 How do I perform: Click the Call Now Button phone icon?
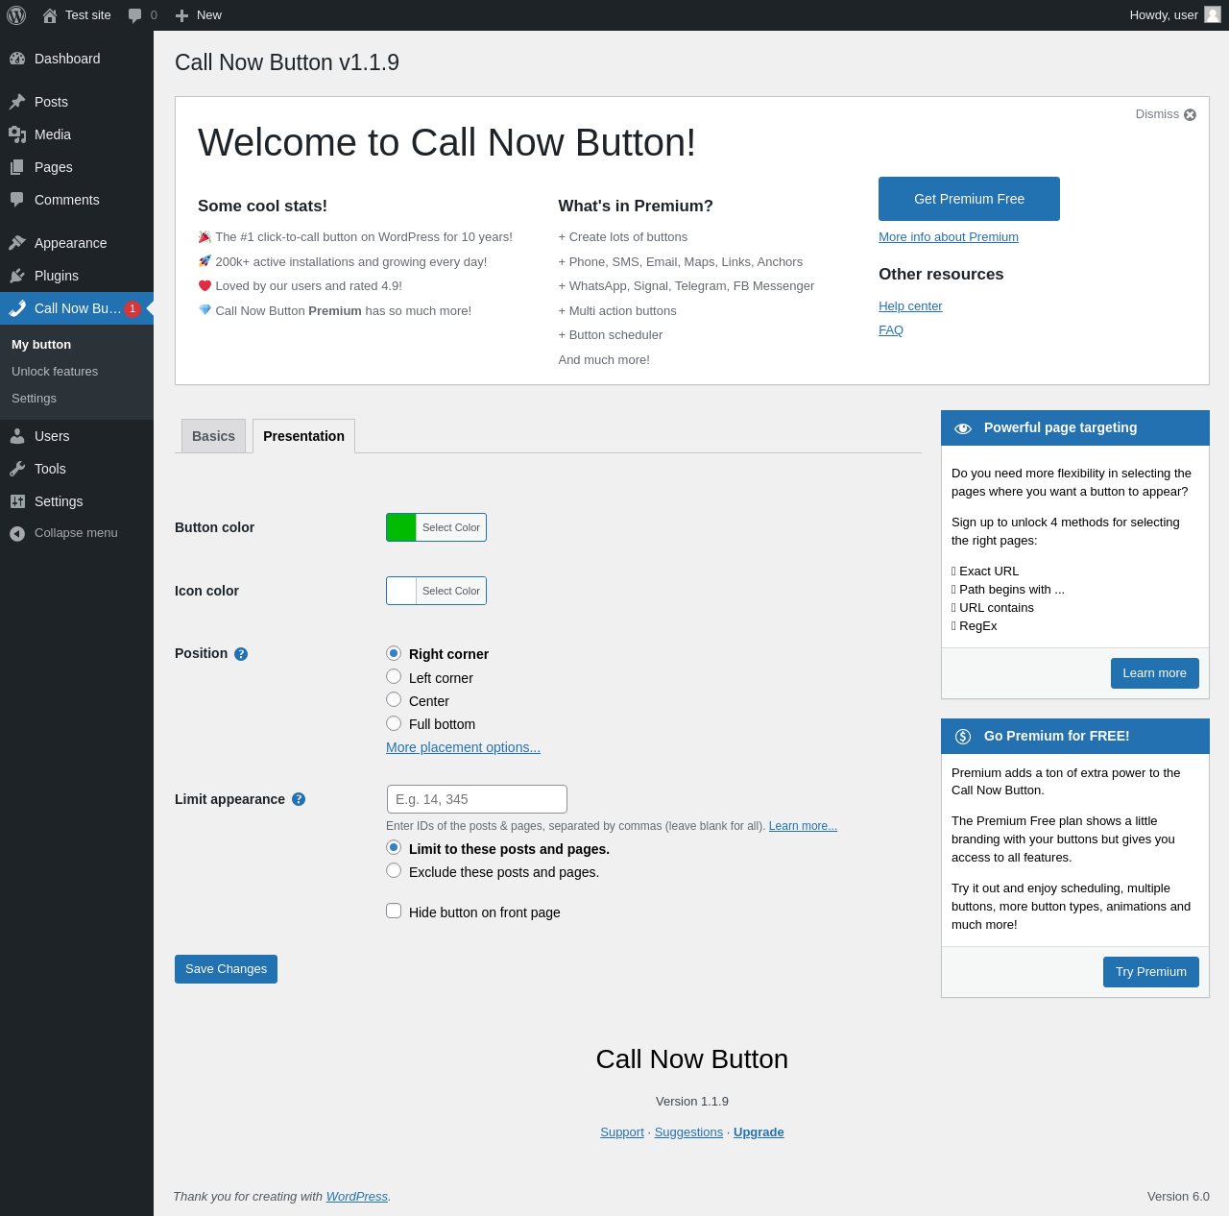[17, 308]
